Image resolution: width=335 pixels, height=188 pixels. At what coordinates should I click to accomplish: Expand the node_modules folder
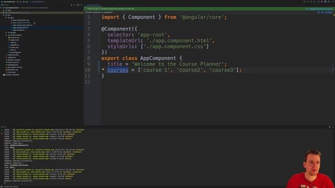4,13
